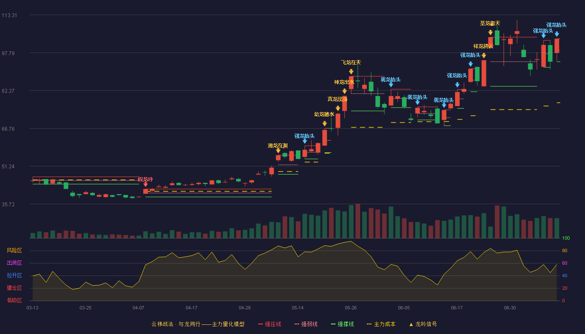Click the 82.27 price axis label

coord(9,91)
